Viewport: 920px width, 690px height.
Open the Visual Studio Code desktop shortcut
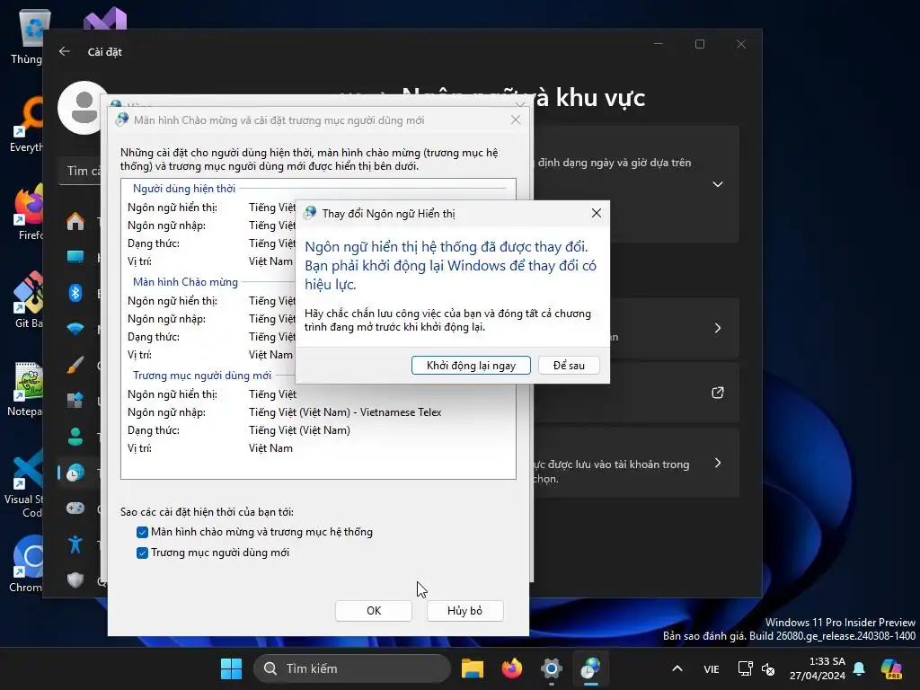[24, 482]
